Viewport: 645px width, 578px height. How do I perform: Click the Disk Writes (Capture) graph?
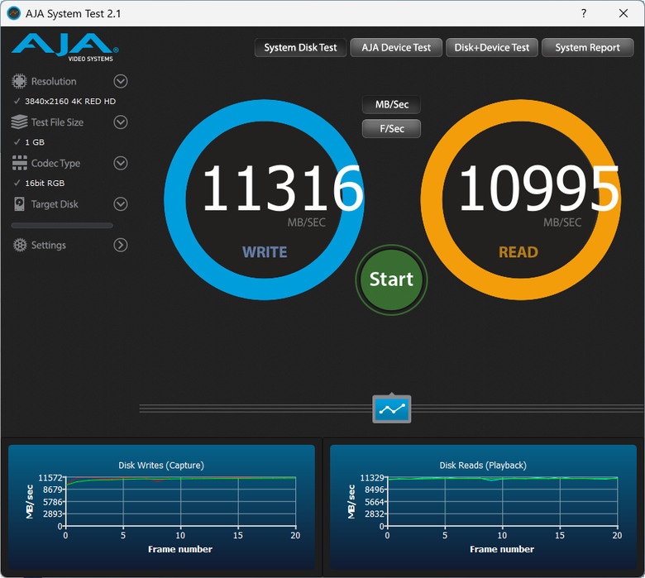161,507
